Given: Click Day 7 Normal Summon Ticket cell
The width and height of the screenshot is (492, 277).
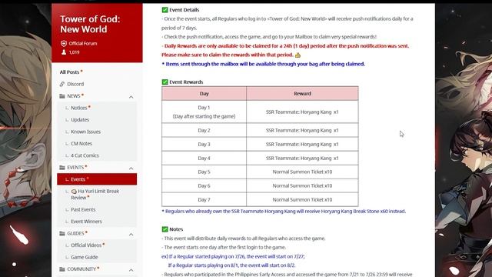Looking at the screenshot, I should click(302, 200).
